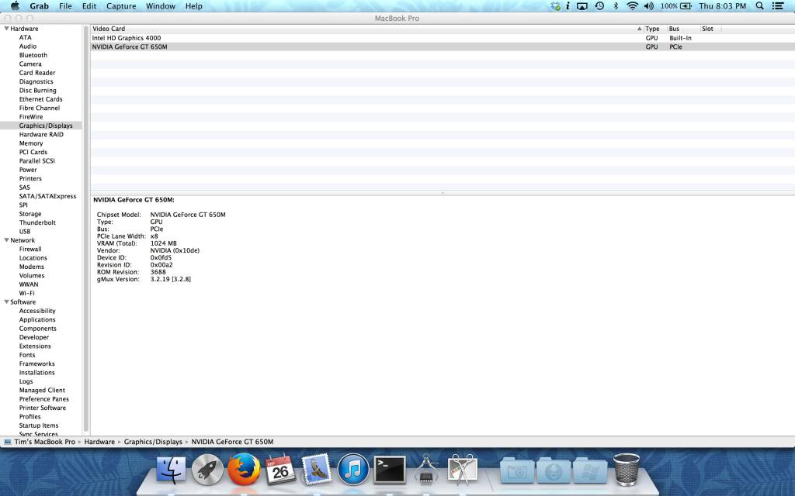Screen dimensions: 795x496
Task: Click the battery status icon
Action: point(686,5)
